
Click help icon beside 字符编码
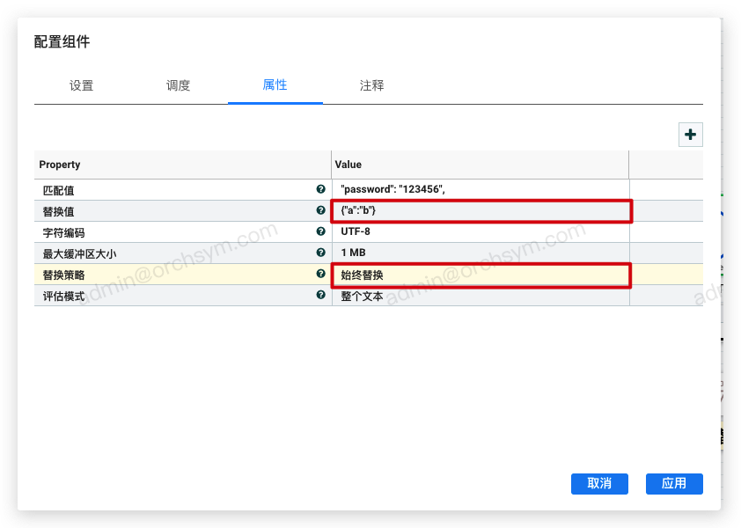tap(321, 231)
